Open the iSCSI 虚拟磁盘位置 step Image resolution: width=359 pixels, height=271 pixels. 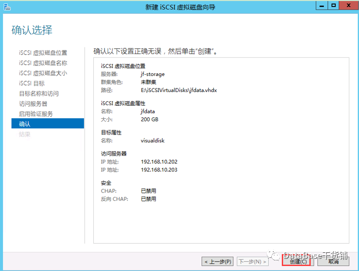(x=43, y=53)
